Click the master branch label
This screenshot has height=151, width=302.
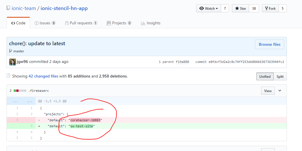(x=19, y=51)
